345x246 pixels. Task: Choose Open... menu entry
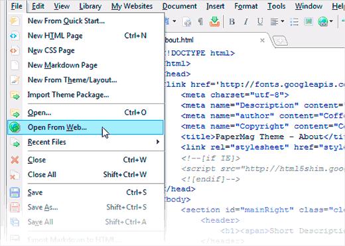pos(86,113)
